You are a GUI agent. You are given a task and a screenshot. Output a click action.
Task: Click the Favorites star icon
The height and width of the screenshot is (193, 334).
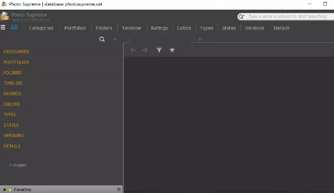click(10, 189)
